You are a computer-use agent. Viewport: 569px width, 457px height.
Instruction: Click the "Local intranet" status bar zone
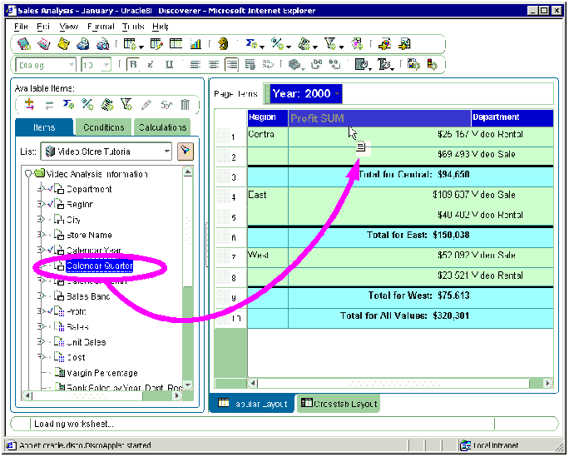[490, 445]
